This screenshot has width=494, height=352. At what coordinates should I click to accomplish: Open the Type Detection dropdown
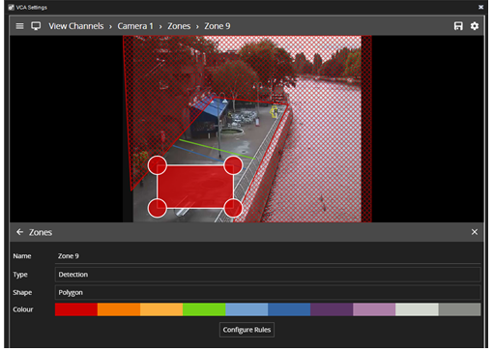[x=268, y=275]
